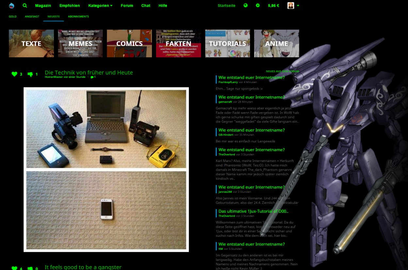Switch to the Gold tab
This screenshot has height=270, width=408.
click(13, 16)
